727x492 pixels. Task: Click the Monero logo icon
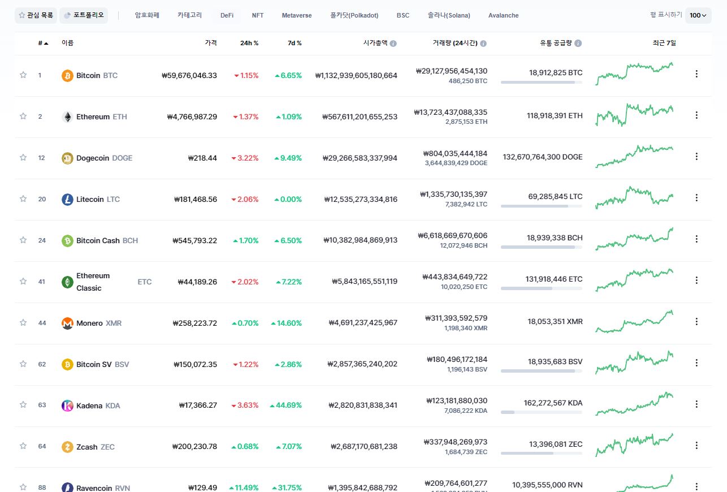[x=67, y=323]
